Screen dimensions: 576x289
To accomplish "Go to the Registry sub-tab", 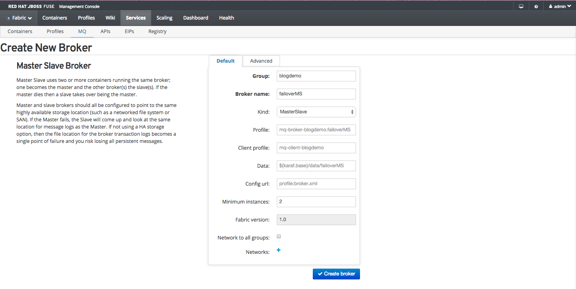I will 157,31.
